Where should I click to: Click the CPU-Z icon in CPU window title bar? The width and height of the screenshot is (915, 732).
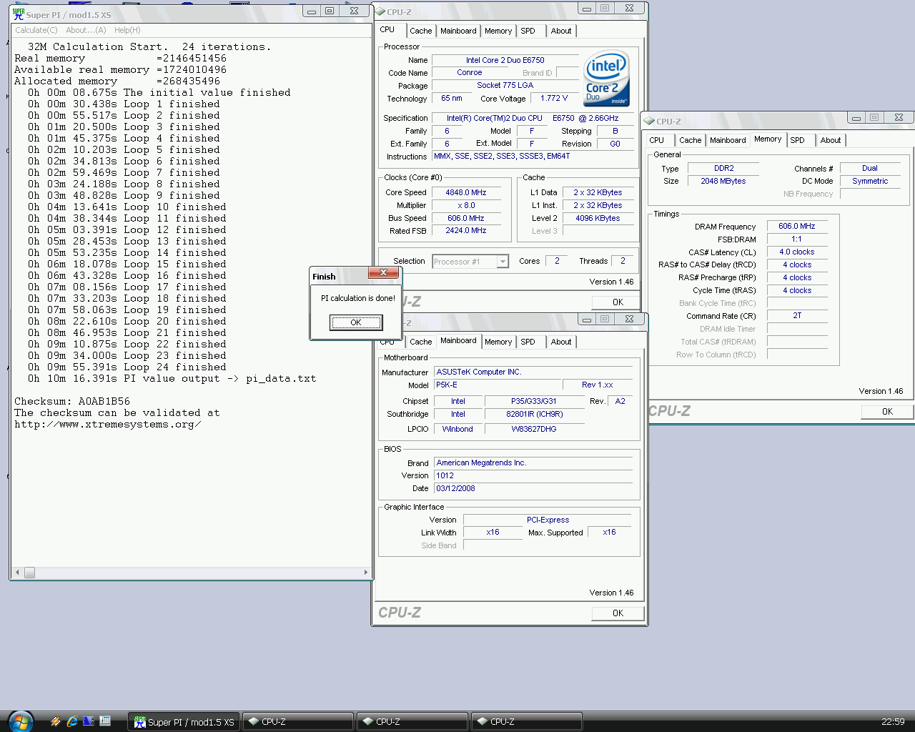pos(380,11)
